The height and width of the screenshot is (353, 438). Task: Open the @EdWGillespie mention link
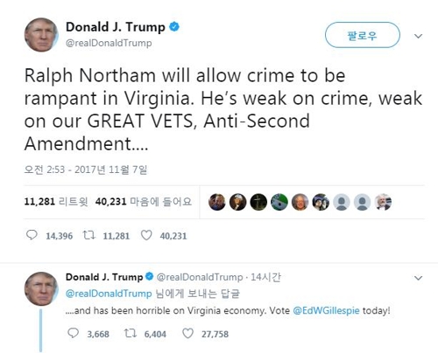pyautogui.click(x=326, y=310)
